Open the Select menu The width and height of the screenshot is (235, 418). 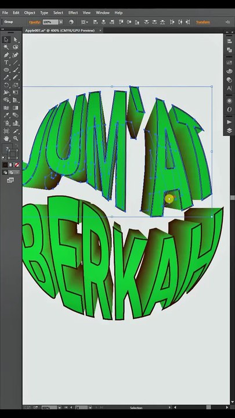(58, 13)
